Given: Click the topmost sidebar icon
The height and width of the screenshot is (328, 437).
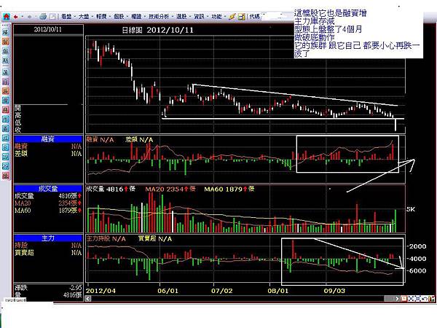Looking at the screenshot, I should 6,32.
